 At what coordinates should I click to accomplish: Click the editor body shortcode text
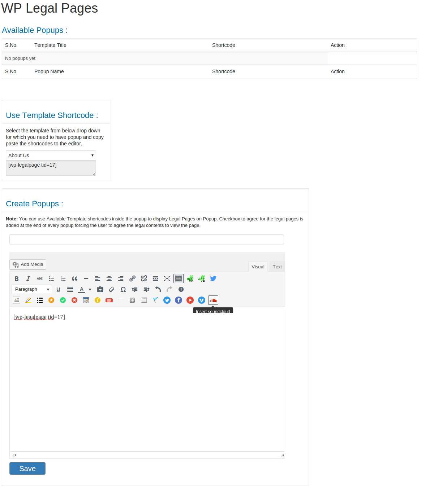click(39, 317)
